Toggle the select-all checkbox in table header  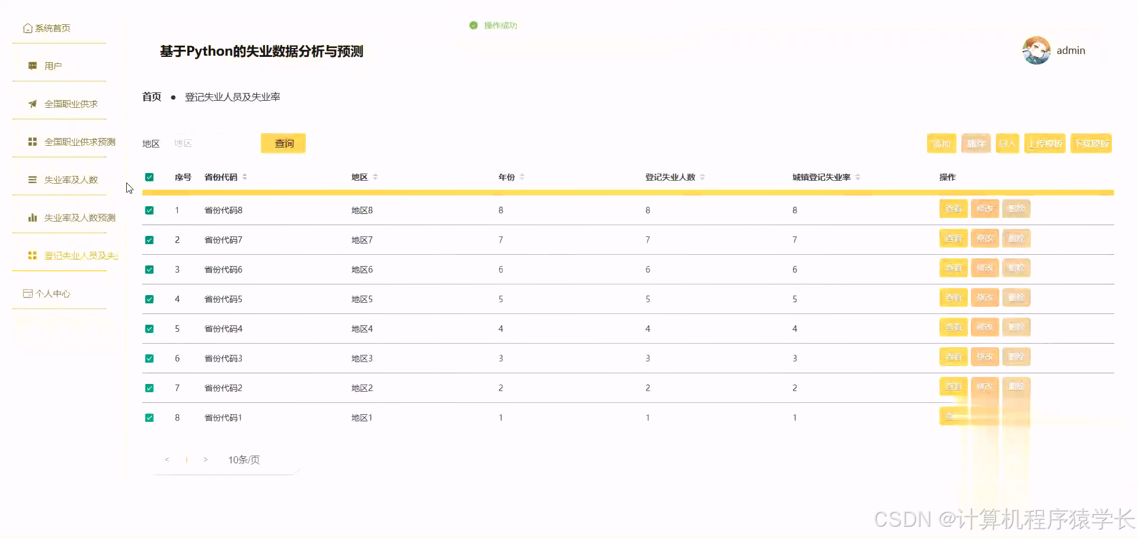tap(149, 177)
